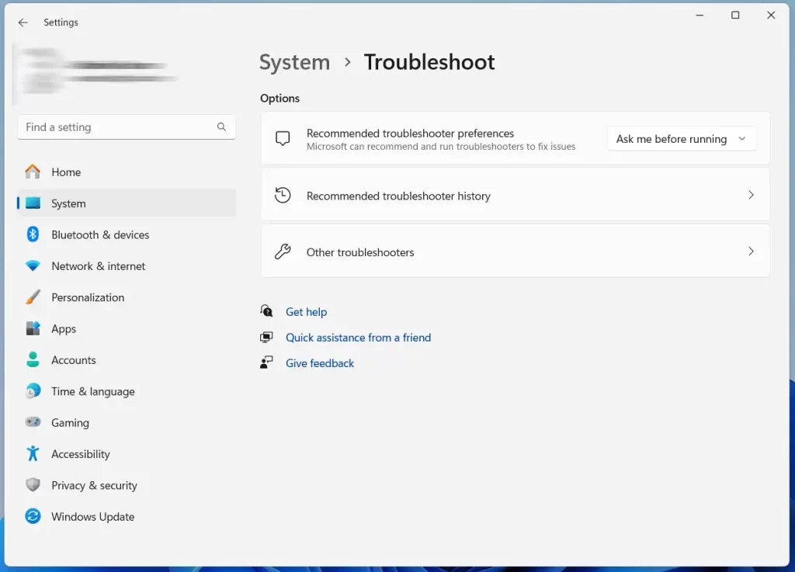Click the Bluetooth icon in sidebar

33,234
